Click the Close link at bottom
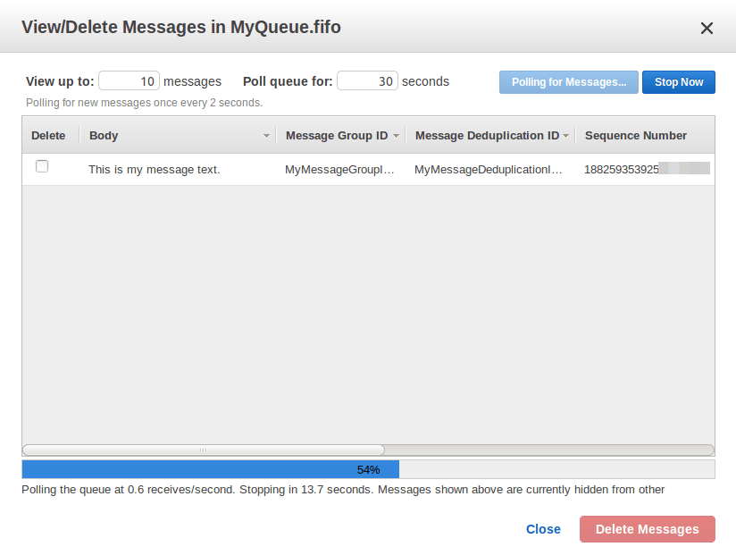 543,528
